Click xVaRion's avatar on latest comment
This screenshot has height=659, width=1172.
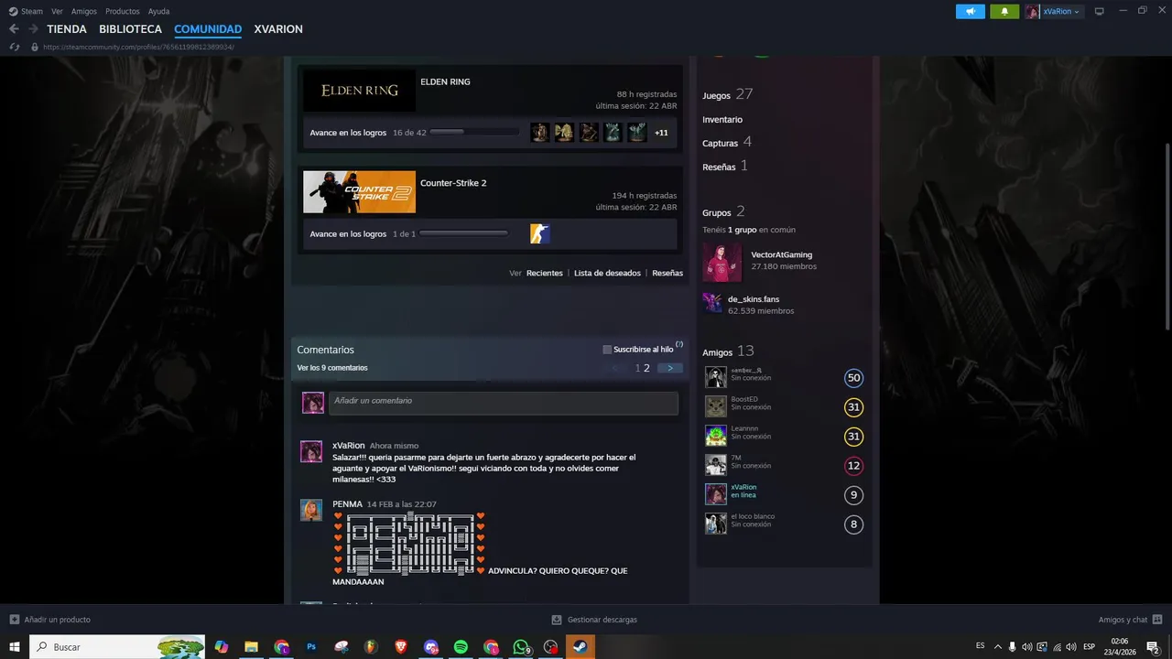(311, 451)
